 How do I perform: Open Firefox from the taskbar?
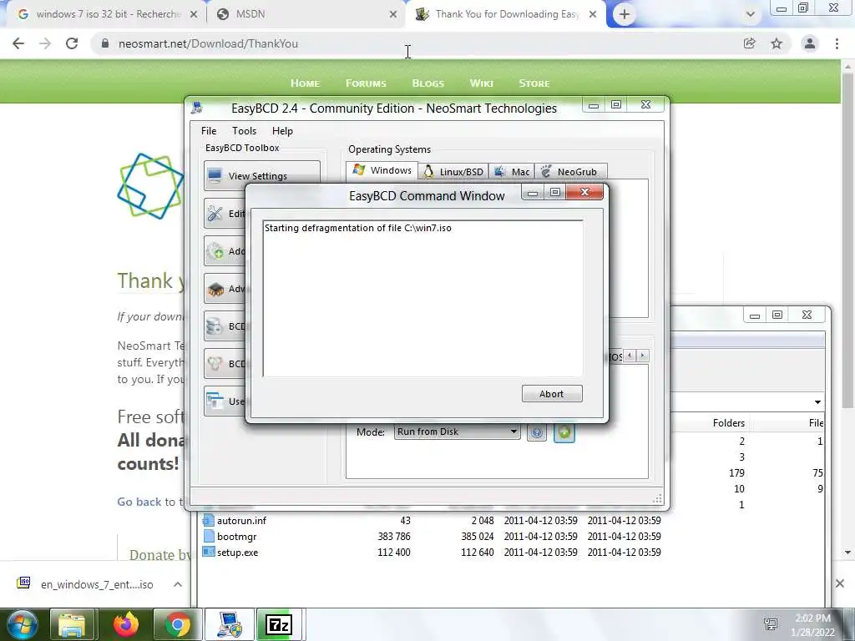(x=125, y=624)
